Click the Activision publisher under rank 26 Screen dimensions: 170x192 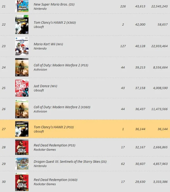[40, 111]
